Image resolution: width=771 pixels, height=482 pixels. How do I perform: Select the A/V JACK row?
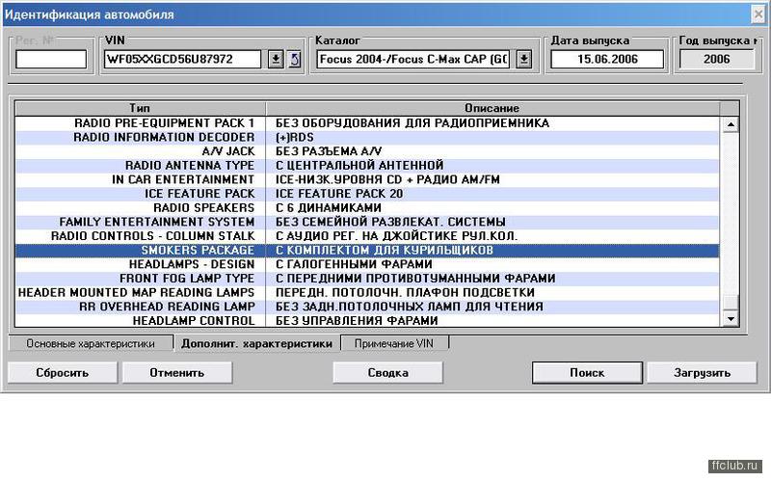367,151
